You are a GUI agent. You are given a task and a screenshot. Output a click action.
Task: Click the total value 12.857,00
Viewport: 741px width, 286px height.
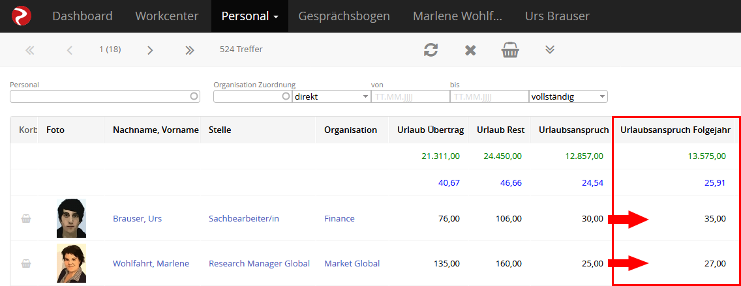(x=584, y=156)
